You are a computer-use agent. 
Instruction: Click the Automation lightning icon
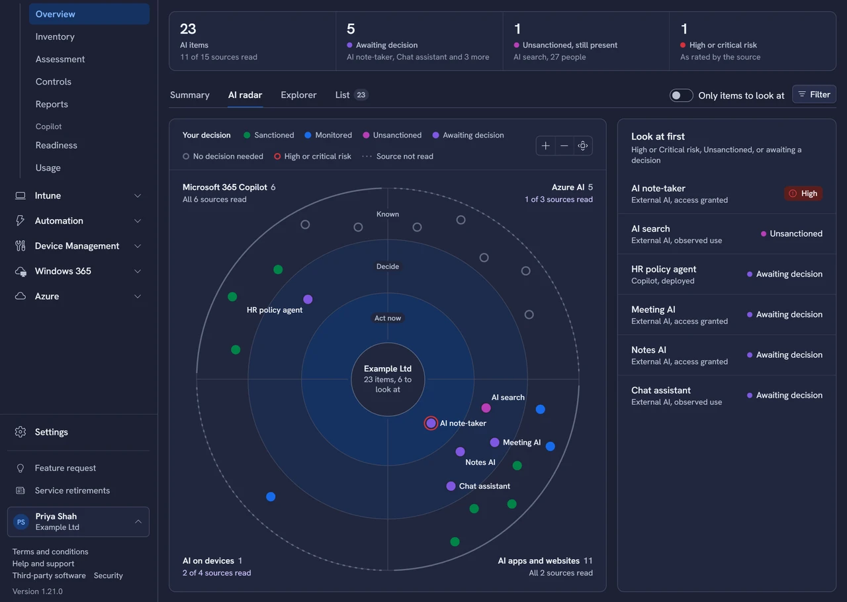pyautogui.click(x=21, y=221)
